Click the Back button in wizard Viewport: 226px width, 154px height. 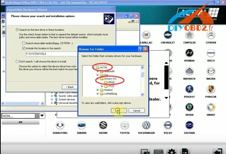(70, 87)
